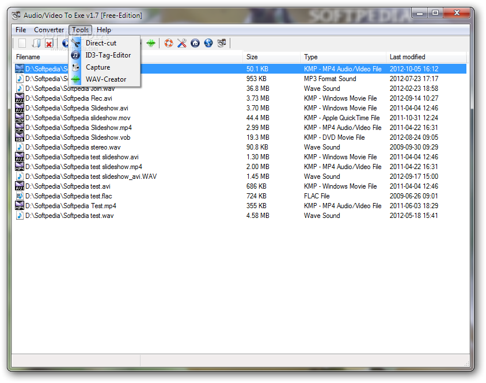Click the 2012-10-05 16:12 date cell
Viewport: 486px width, 383px height.
(414, 69)
